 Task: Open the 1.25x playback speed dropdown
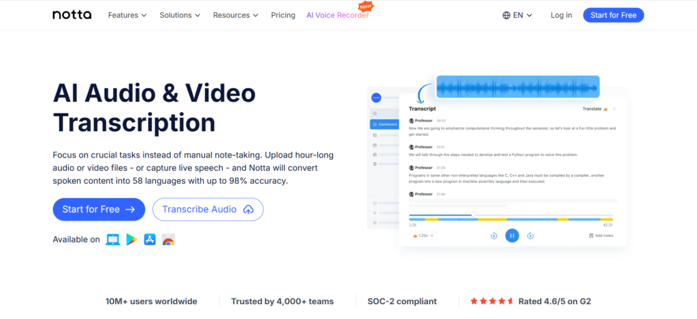[x=423, y=236]
